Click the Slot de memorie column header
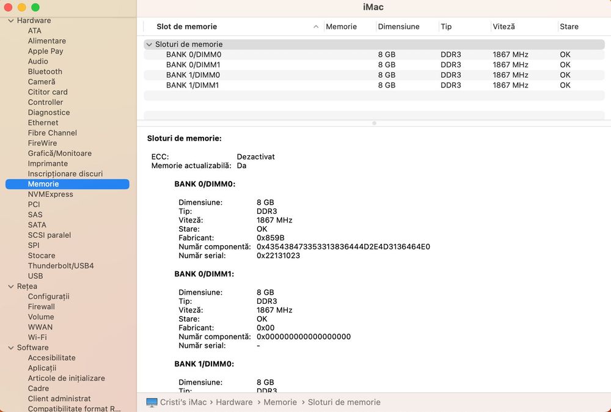 (186, 26)
